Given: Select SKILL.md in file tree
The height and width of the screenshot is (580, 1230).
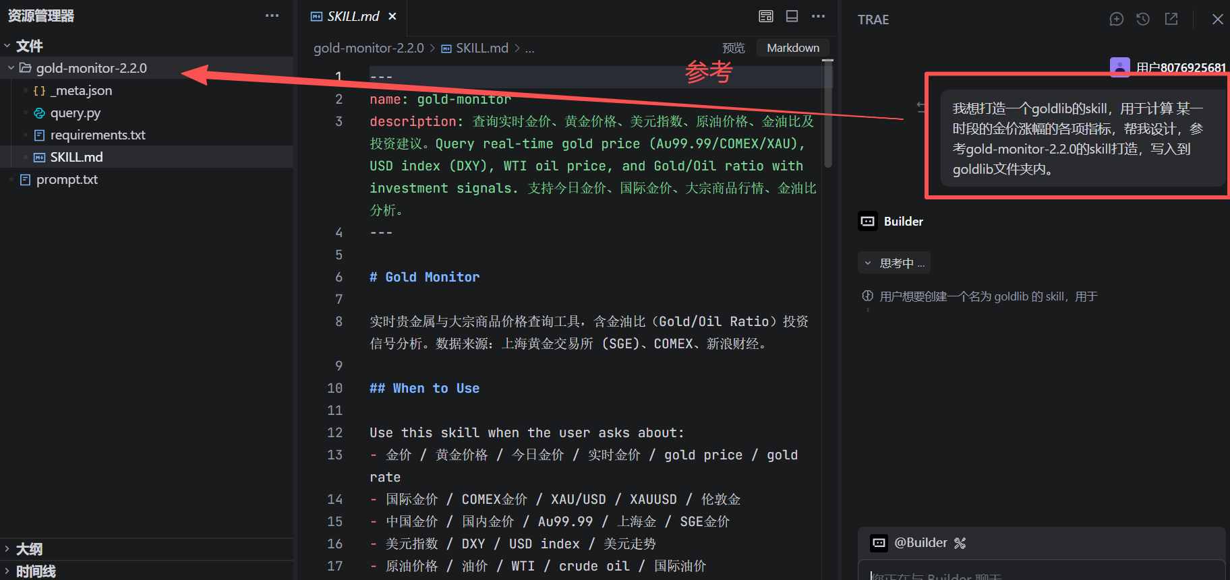Looking at the screenshot, I should point(76,157).
